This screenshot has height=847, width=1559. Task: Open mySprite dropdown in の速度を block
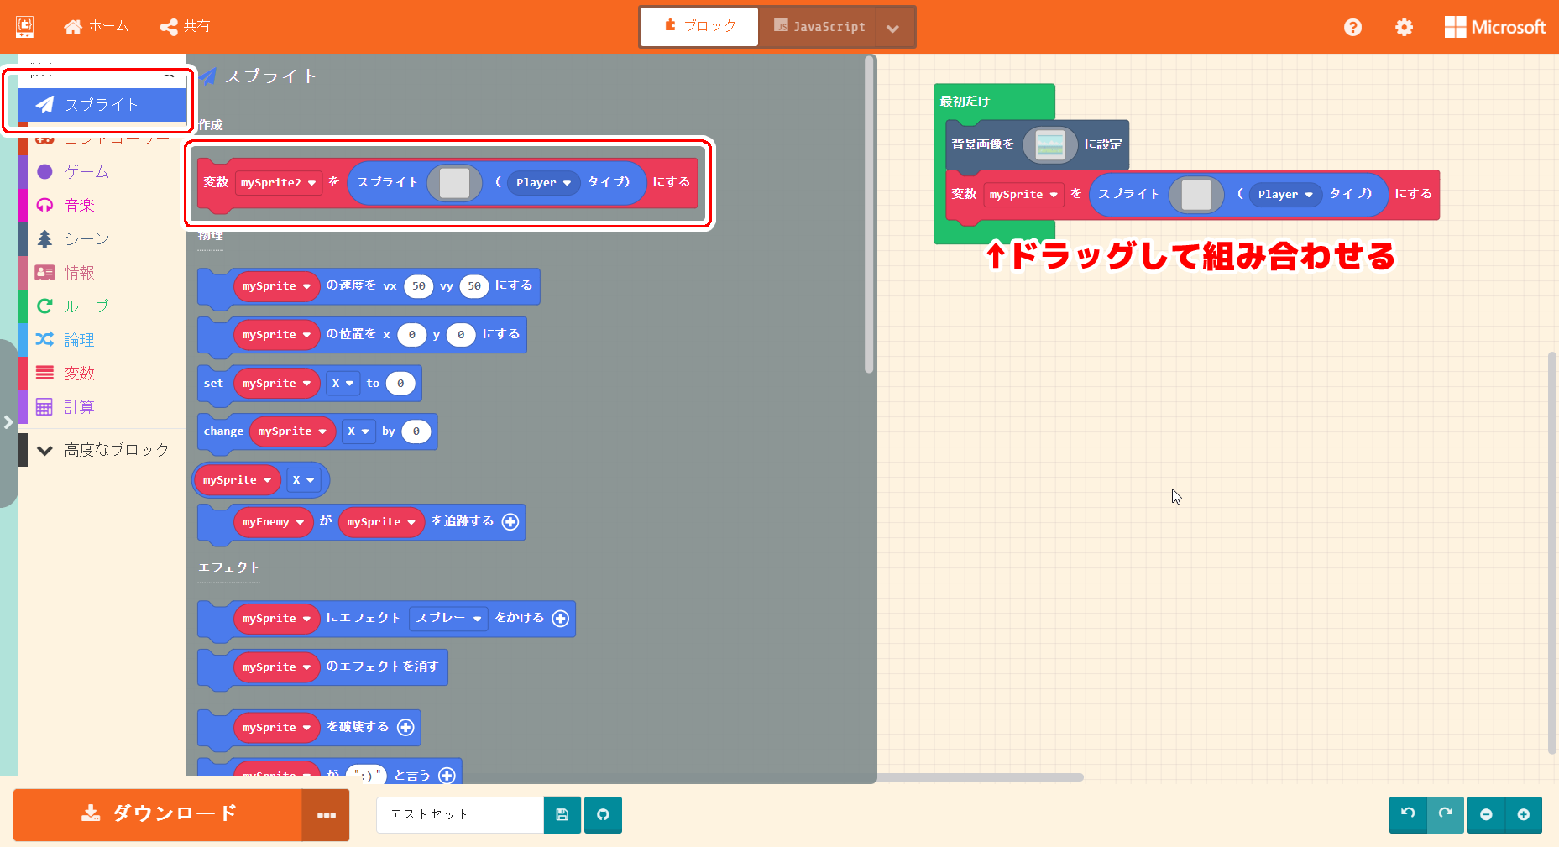tap(276, 286)
